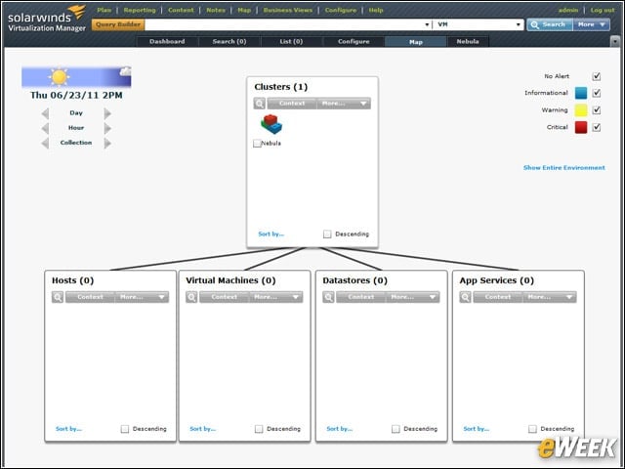This screenshot has height=469, width=625.
Task: Click magnifier icon in Virtual Machines panel
Action: [191, 297]
